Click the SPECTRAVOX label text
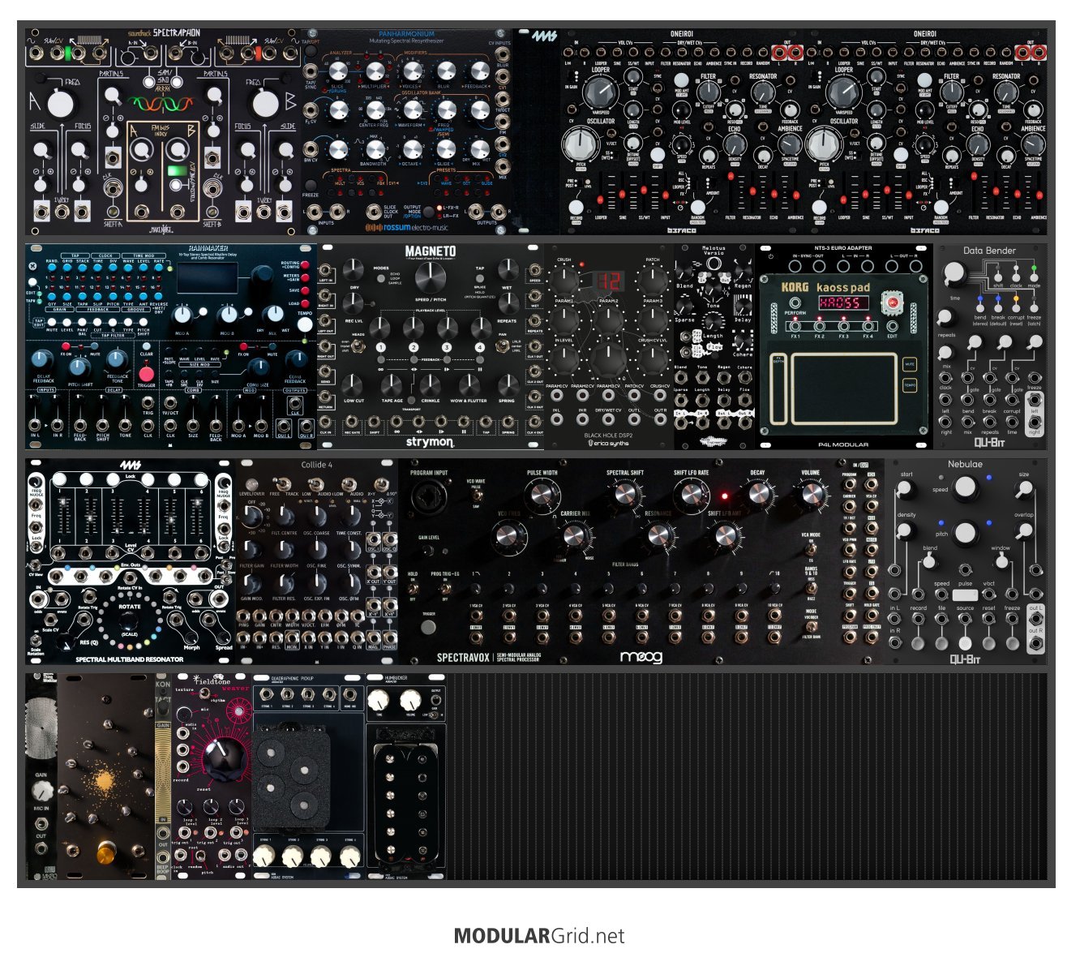Screen dimensions: 1080x953 (463, 658)
